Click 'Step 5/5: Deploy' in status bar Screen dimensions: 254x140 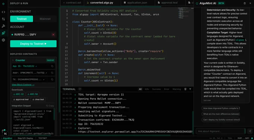tap(25, 138)
